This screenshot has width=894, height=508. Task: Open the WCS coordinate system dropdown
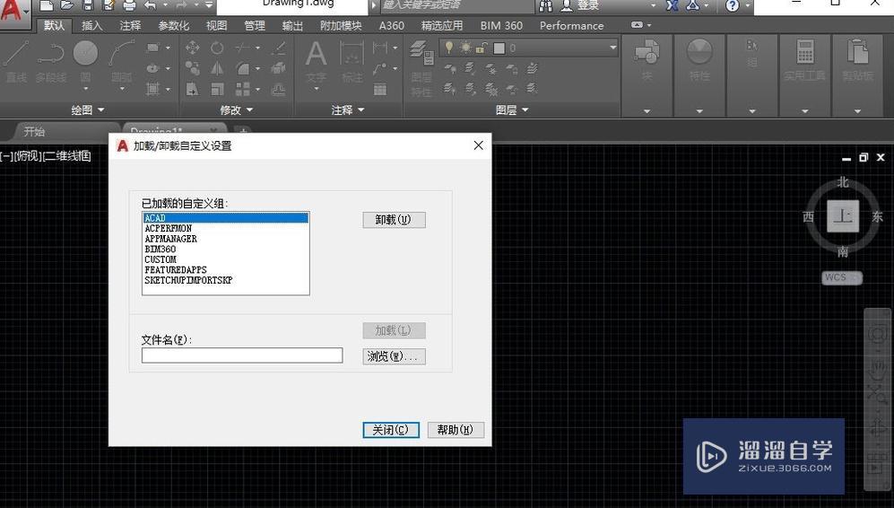coord(842,277)
